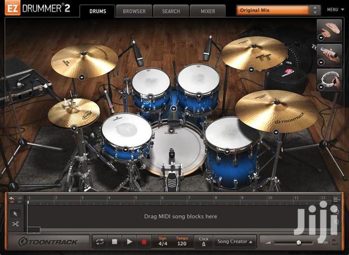Stop playback
349x255 pixels.
click(x=114, y=242)
